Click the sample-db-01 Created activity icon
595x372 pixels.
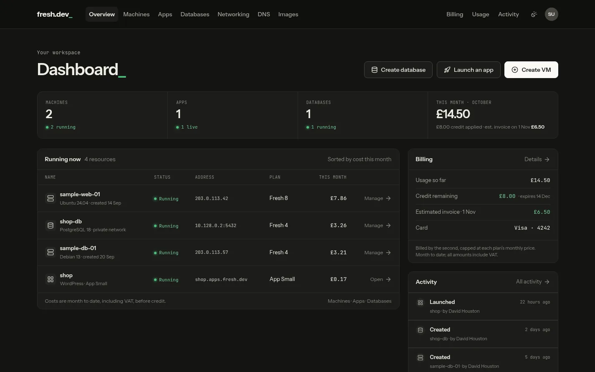[x=420, y=357]
